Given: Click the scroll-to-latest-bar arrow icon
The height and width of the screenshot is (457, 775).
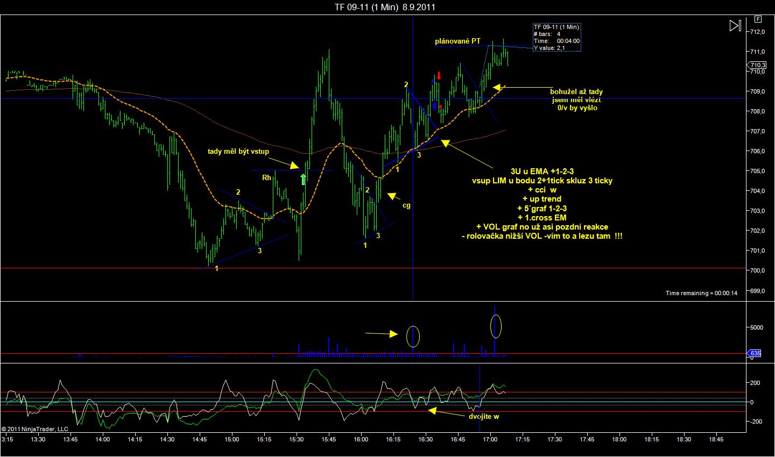Looking at the screenshot, I should [735, 25].
